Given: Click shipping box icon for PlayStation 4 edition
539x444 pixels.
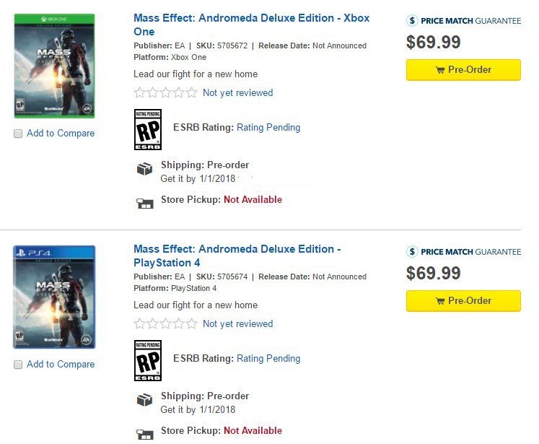Looking at the screenshot, I should click(x=145, y=400).
